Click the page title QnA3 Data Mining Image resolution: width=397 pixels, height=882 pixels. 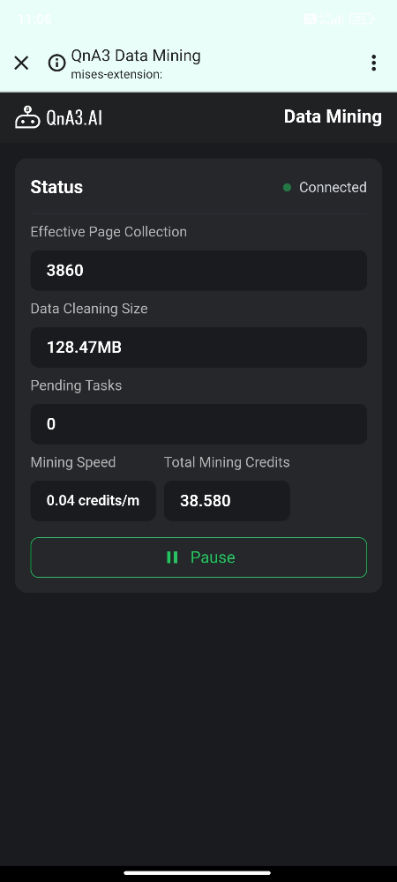(136, 56)
